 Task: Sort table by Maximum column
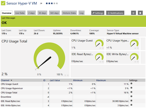(101, 80)
